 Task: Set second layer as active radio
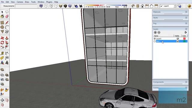[x=155, y=41]
